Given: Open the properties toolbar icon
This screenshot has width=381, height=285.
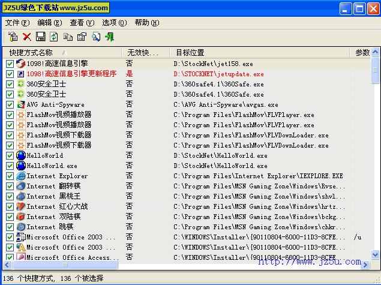Looking at the screenshot, I should [82, 37].
